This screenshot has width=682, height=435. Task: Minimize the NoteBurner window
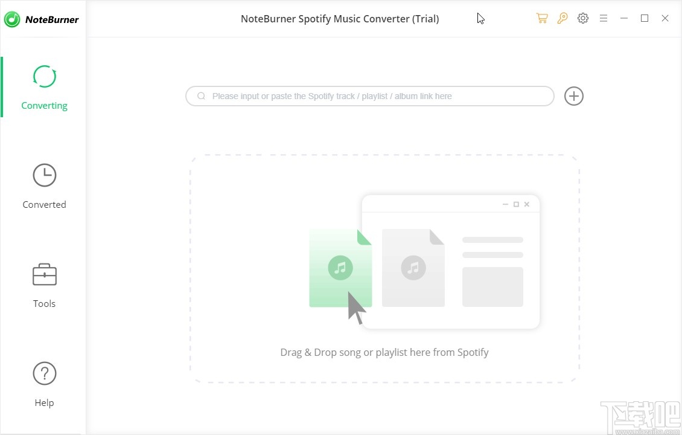(x=624, y=18)
